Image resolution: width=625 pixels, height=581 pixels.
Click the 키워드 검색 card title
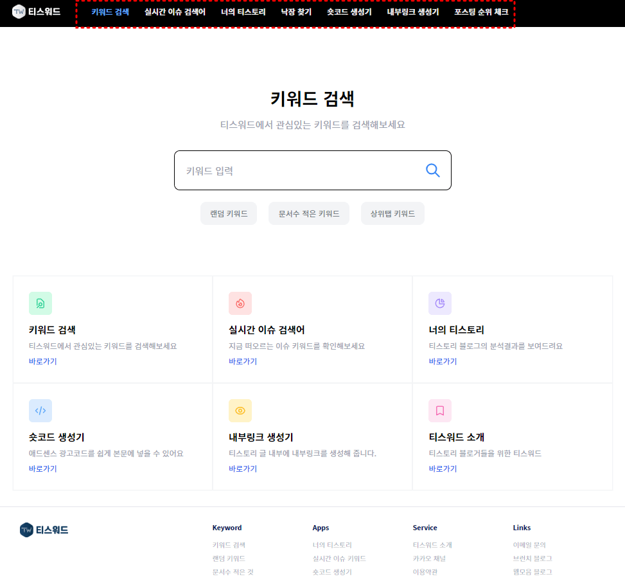52,330
